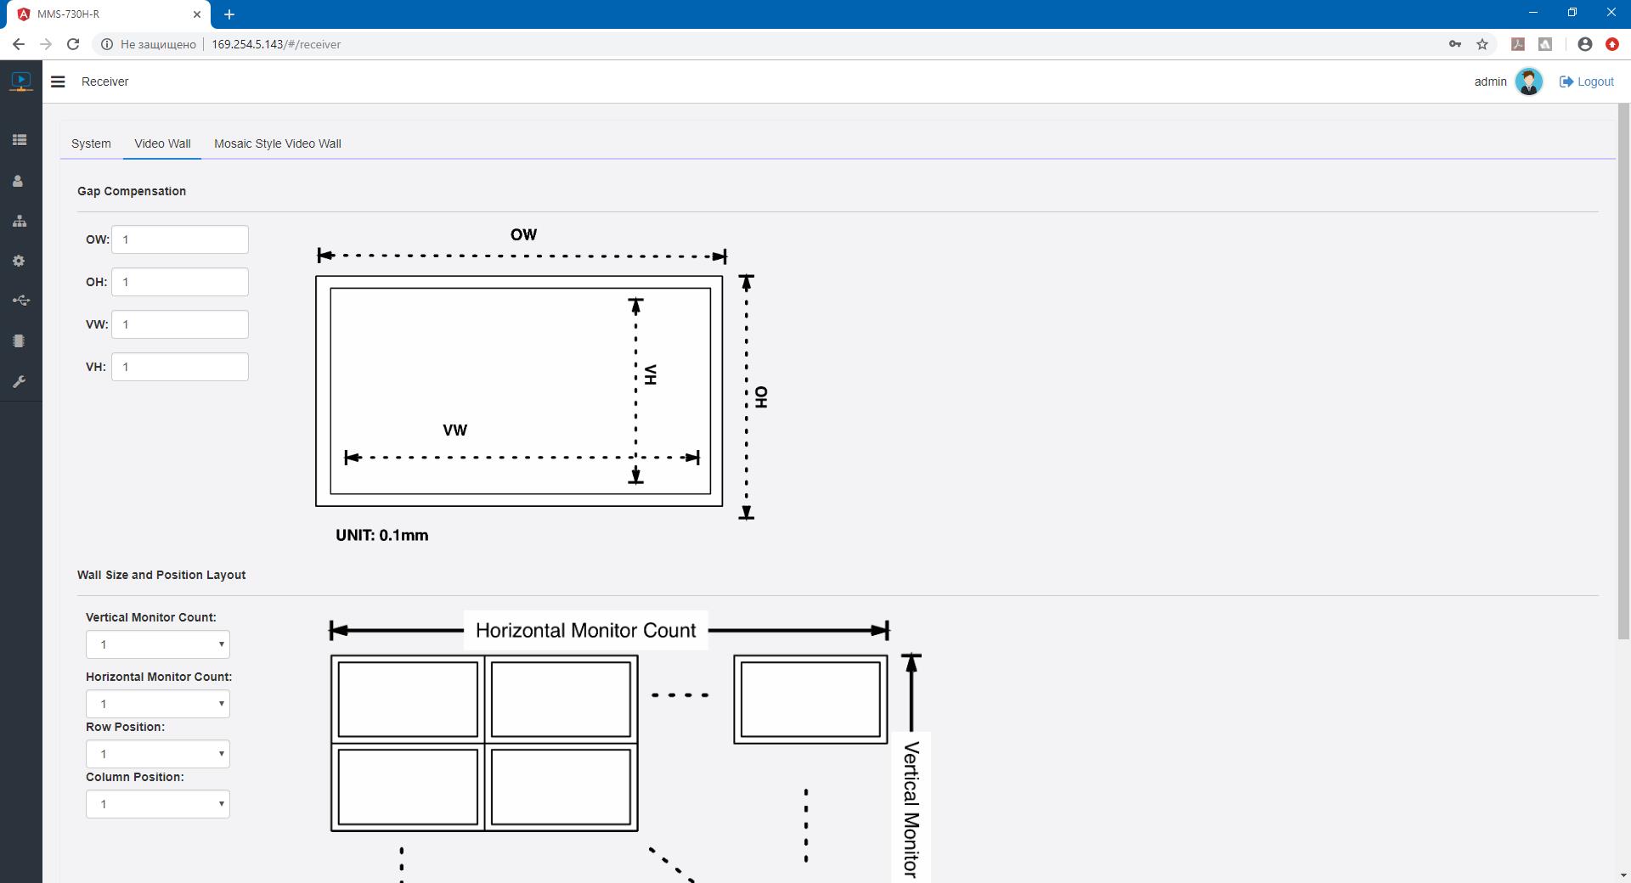
Task: Click the admin avatar picture
Action: [1528, 82]
